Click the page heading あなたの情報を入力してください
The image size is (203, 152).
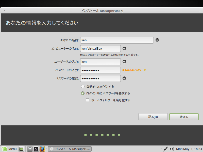coord(42,23)
